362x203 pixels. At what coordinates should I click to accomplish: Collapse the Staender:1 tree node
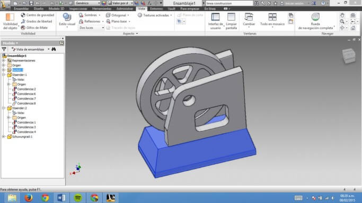(4, 75)
